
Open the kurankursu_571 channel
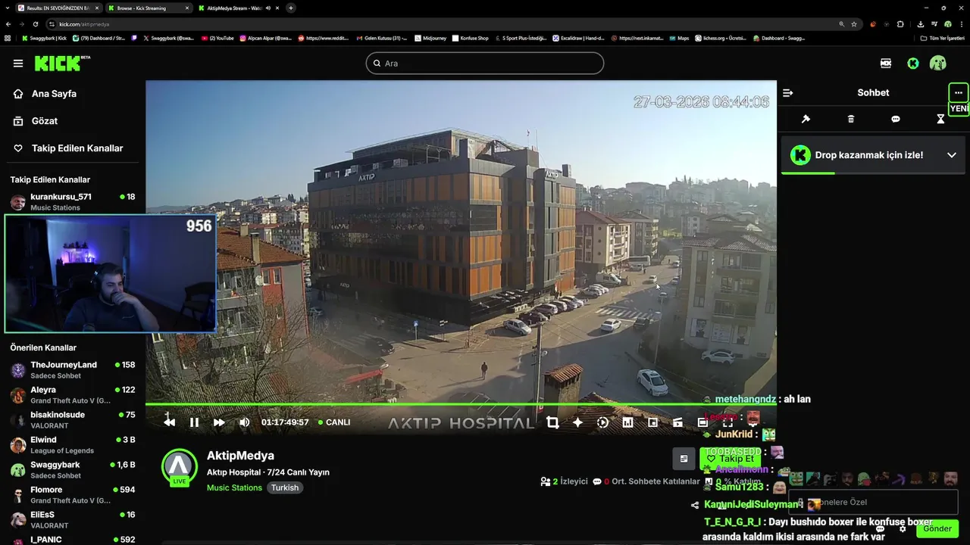click(x=73, y=201)
